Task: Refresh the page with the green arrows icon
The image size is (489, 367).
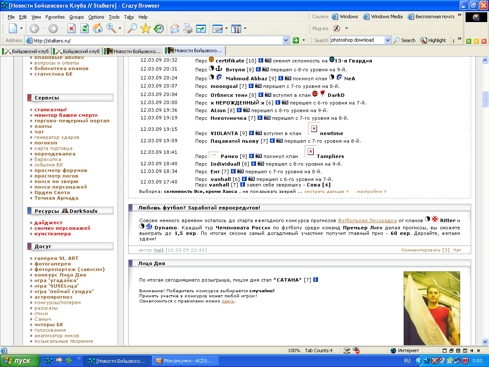Action: (84, 29)
